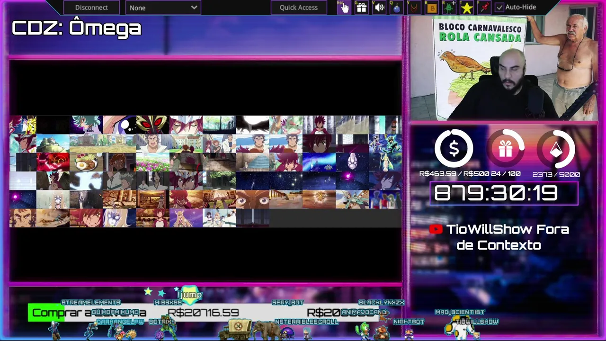The height and width of the screenshot is (341, 606).
Task: Open the gift box icon in toolbar
Action: [x=361, y=7]
